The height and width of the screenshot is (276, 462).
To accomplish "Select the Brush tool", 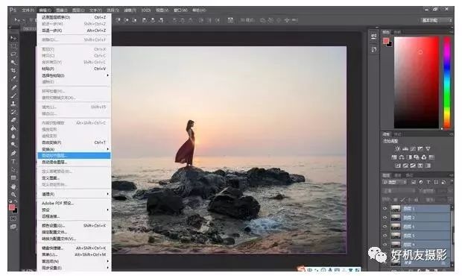I will (x=13, y=95).
